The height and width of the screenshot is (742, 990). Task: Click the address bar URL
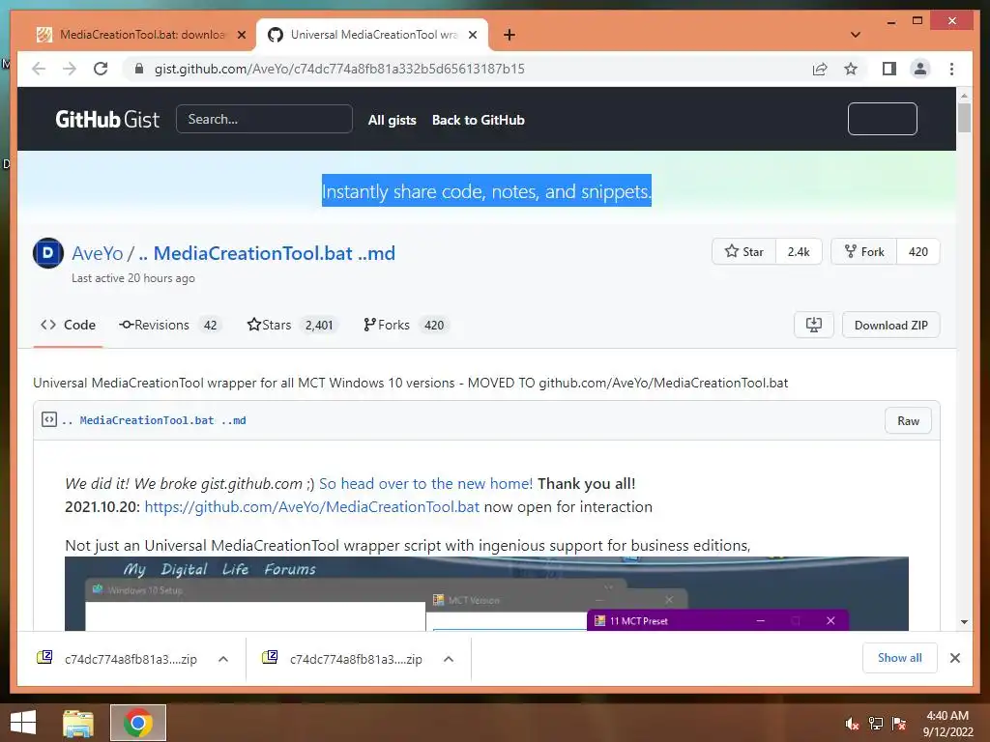tap(339, 69)
